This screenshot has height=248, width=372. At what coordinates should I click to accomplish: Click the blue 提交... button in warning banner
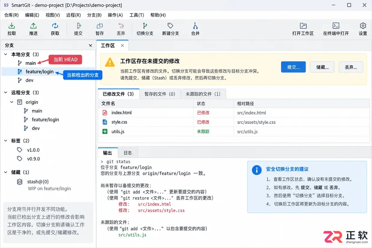point(294,67)
